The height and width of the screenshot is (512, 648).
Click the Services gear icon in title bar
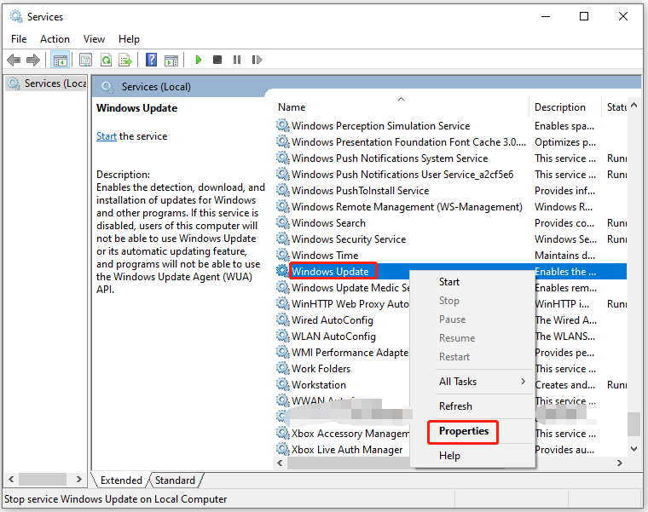16,16
